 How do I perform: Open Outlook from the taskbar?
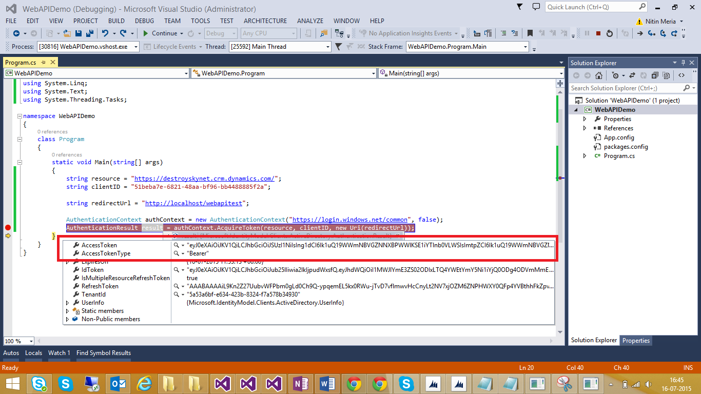click(119, 384)
